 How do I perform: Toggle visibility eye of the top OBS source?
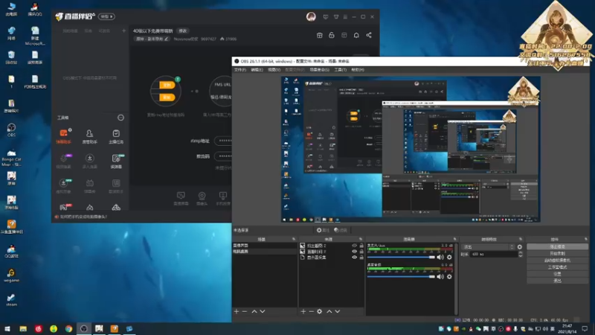pyautogui.click(x=354, y=246)
